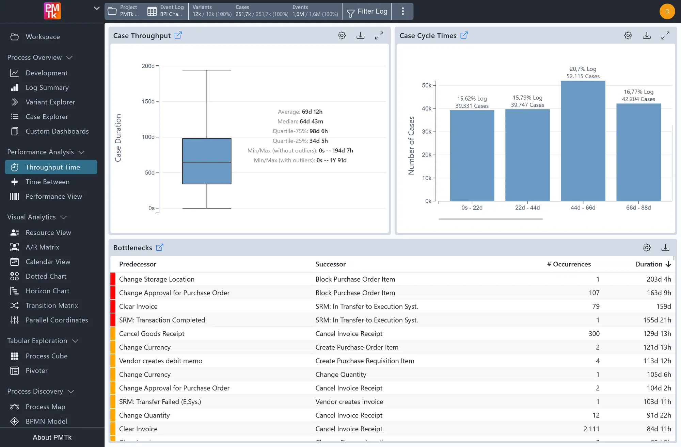This screenshot has height=447, width=681.
Task: Sort by # Occurrences column header
Action: (569, 264)
